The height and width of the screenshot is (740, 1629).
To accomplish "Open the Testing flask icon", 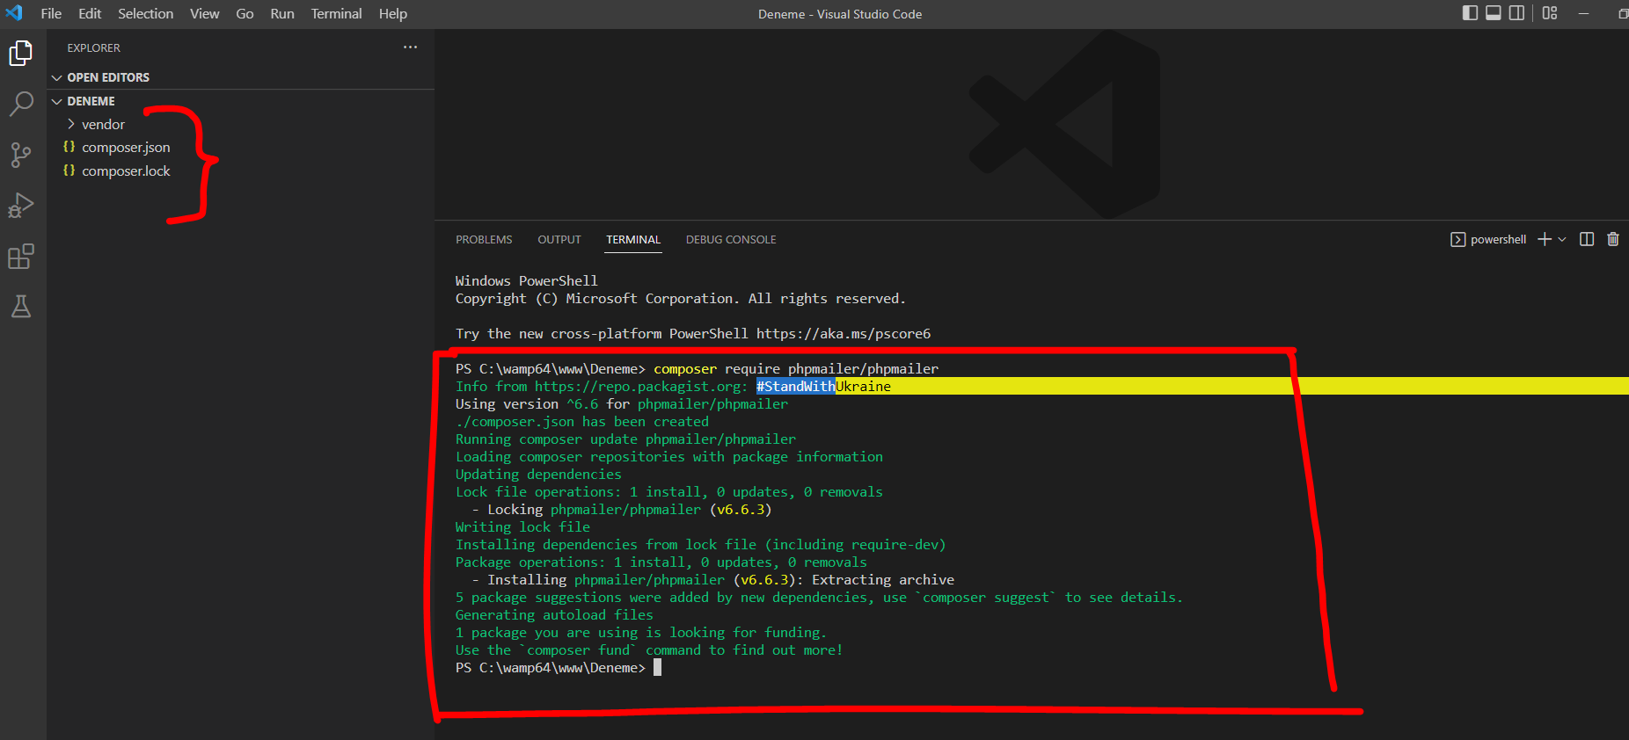I will pyautogui.click(x=21, y=306).
